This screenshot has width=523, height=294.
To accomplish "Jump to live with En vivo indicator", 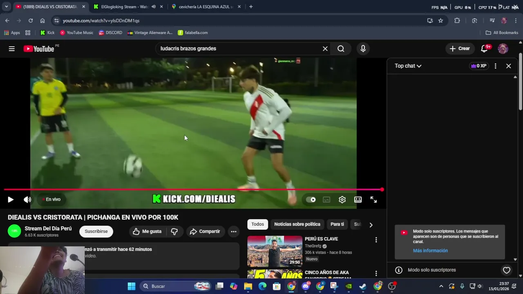I will pyautogui.click(x=51, y=199).
